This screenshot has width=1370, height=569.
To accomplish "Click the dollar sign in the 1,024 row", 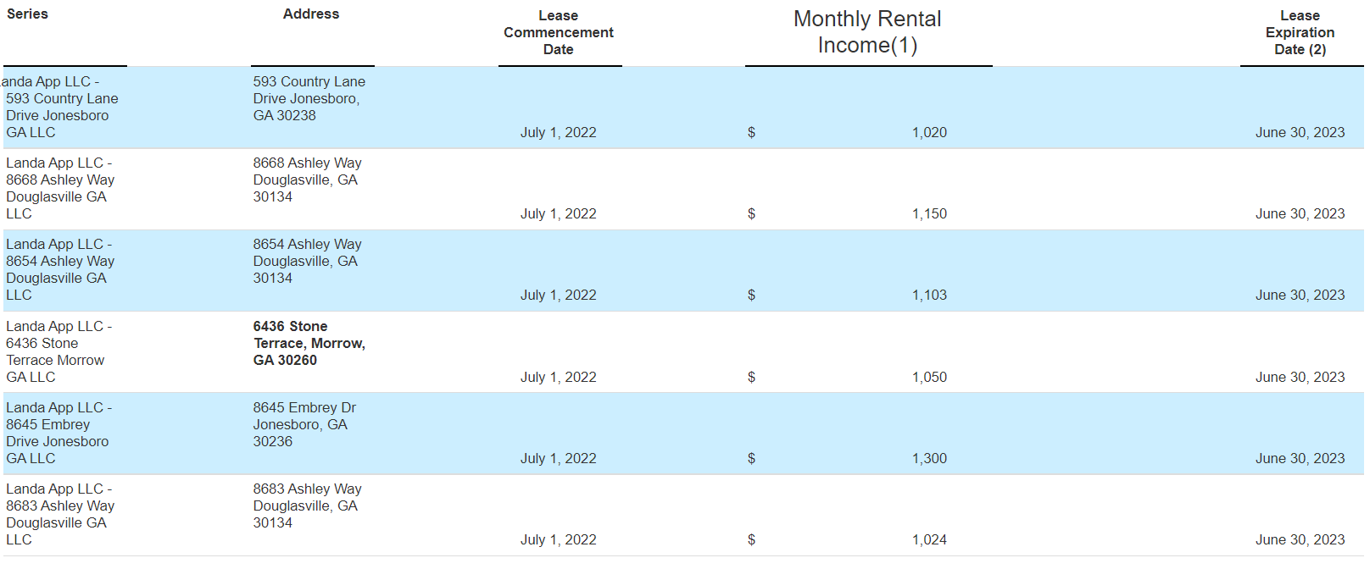I will pyautogui.click(x=751, y=539).
